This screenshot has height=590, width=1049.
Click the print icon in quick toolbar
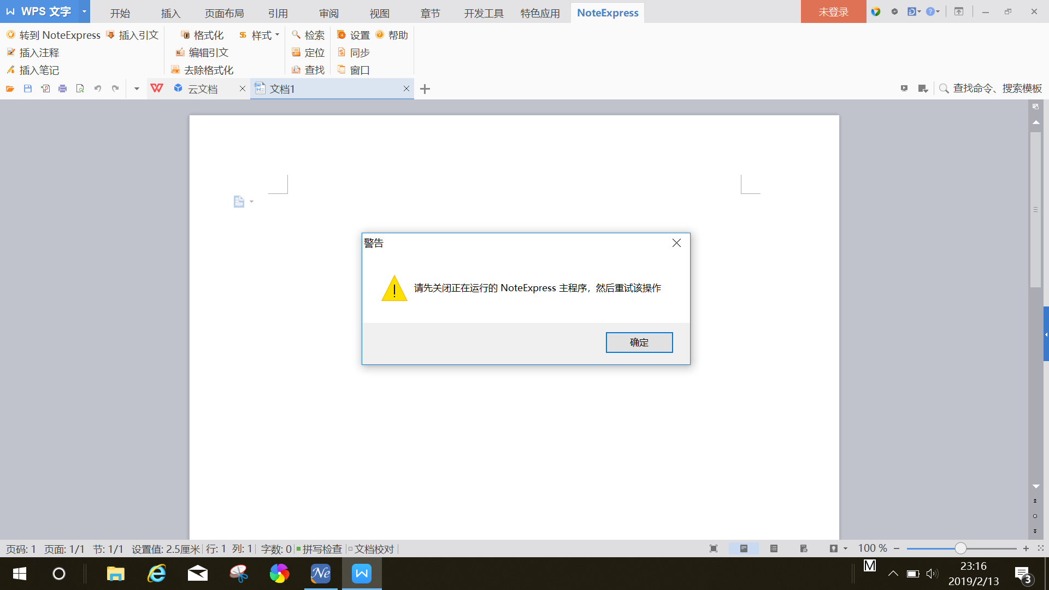[63, 88]
